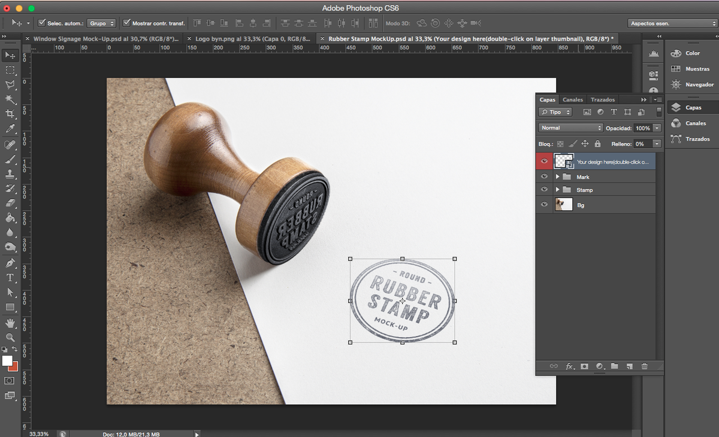Open Aspectos esen. workspace dropdown
This screenshot has width=719, height=437.
click(x=672, y=23)
